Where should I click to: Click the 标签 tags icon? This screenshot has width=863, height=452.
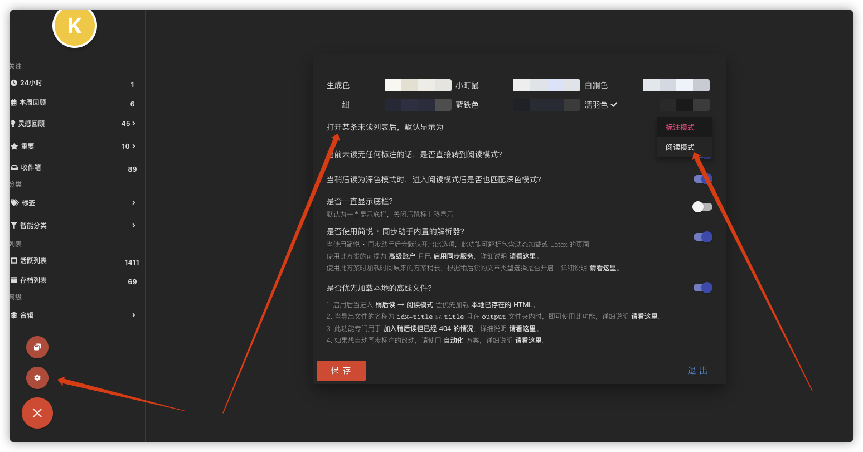15,203
